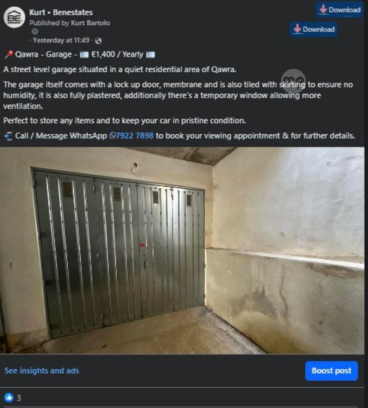Click the standalone Download button beneath the first

click(x=314, y=29)
